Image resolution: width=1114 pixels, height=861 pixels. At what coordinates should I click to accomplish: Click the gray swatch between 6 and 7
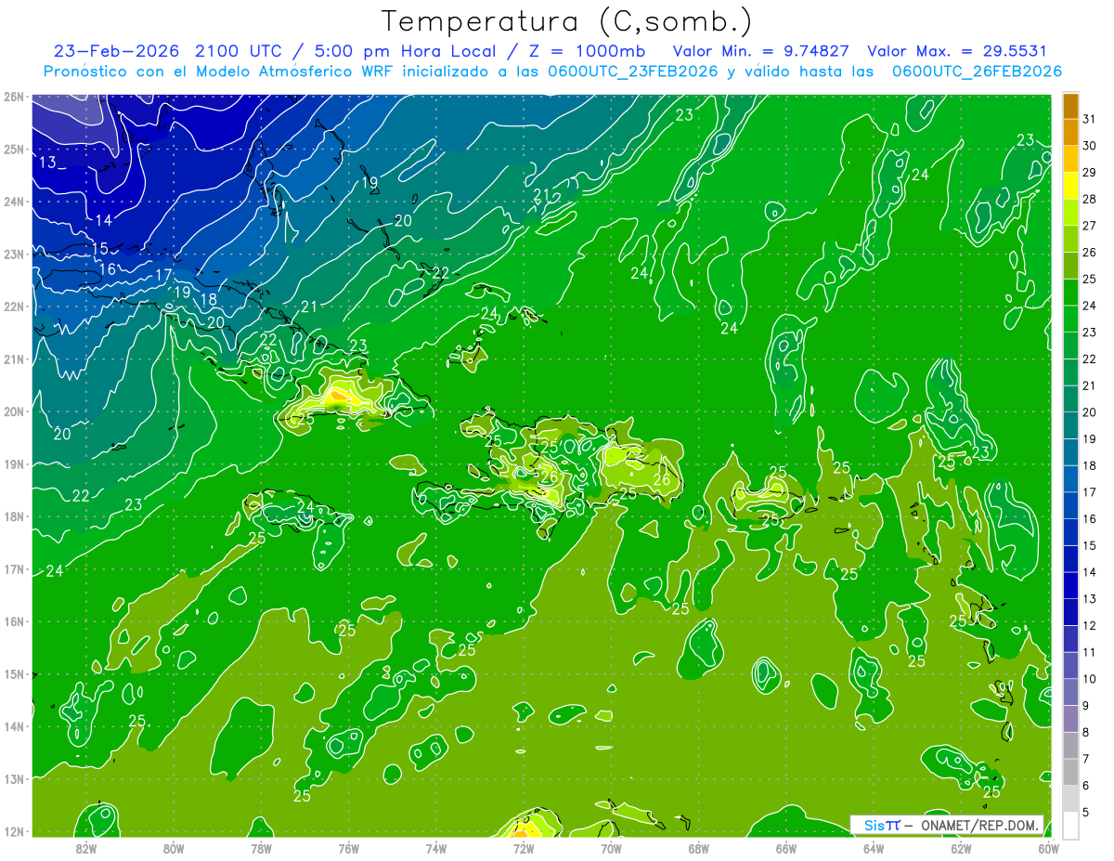[1070, 772]
